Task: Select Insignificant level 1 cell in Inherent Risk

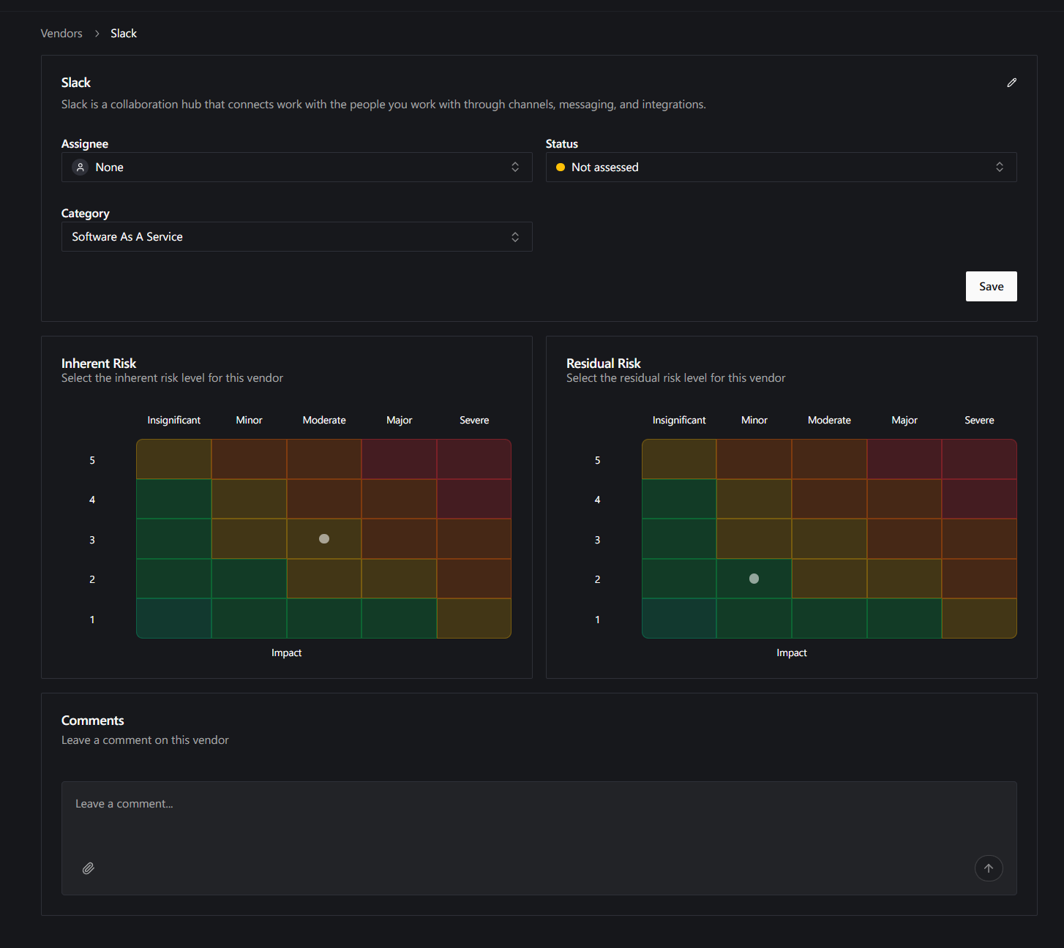Action: (174, 619)
